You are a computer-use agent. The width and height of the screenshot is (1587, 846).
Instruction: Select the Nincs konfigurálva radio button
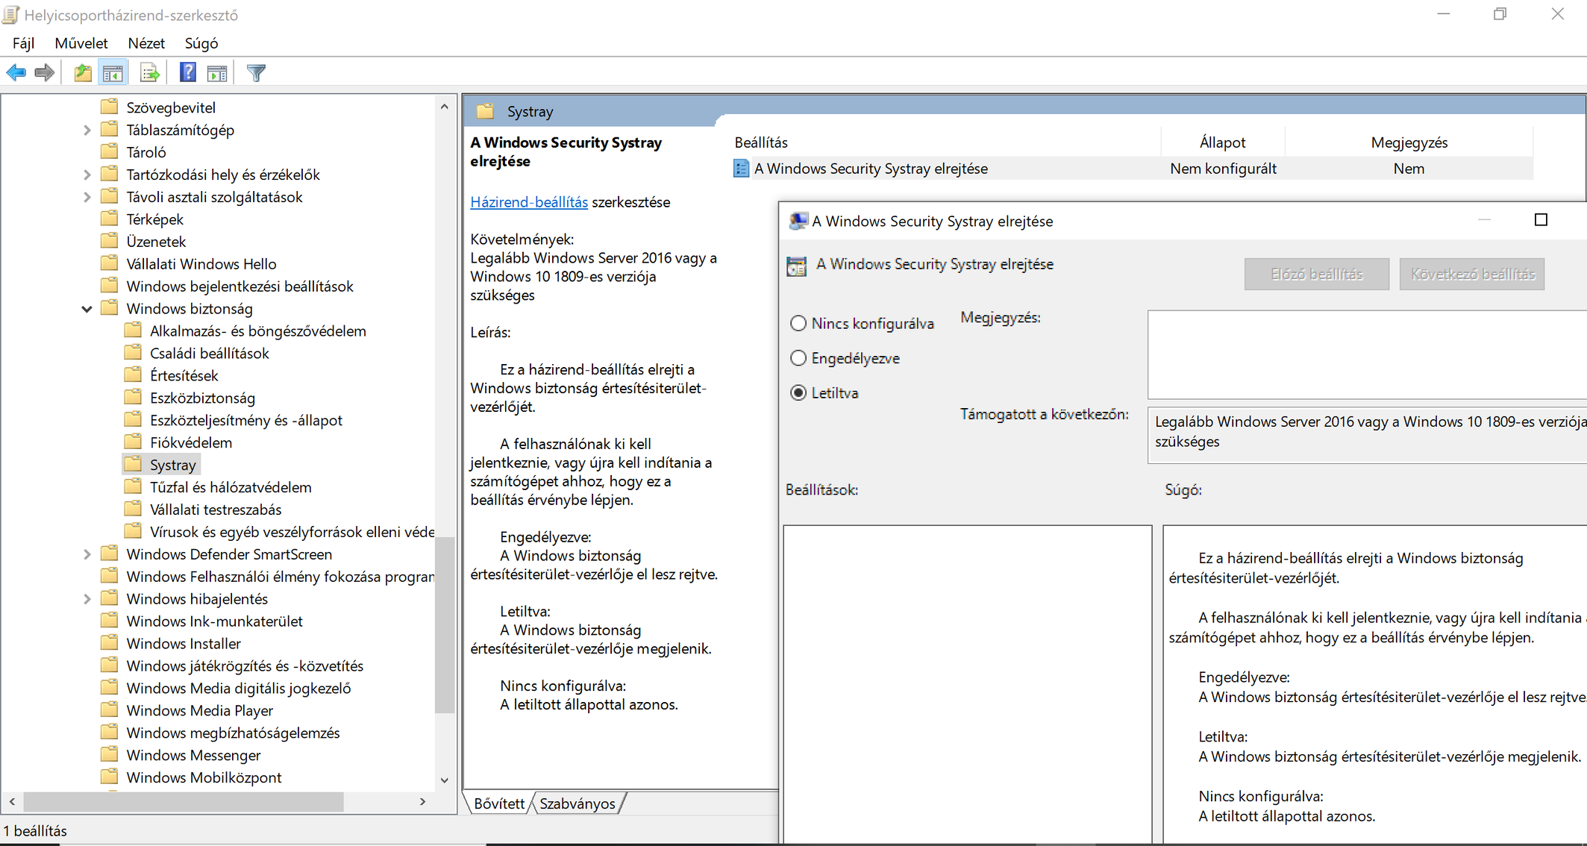click(x=798, y=323)
